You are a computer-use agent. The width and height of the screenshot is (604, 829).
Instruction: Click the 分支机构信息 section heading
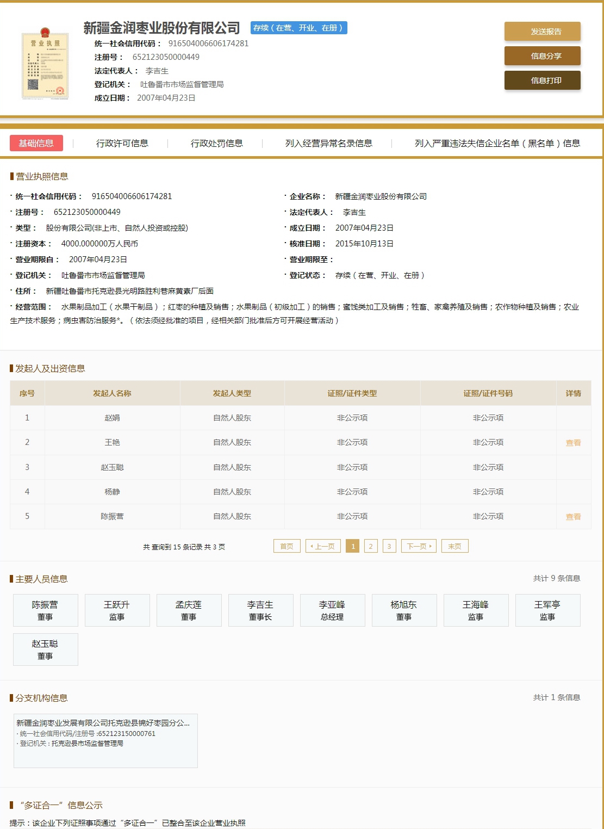tap(41, 698)
